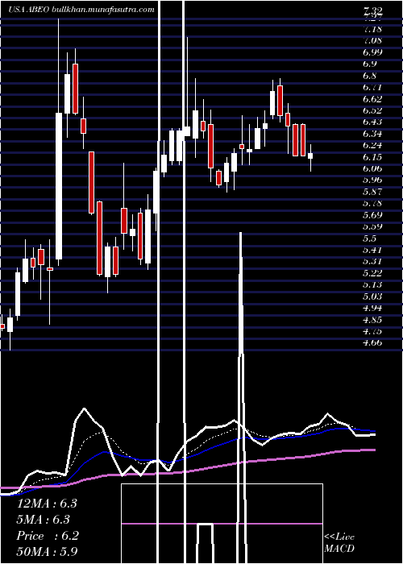Select the 5.03 price axis label
Image resolution: width=403 pixels, height=564 pixels.
(372, 297)
